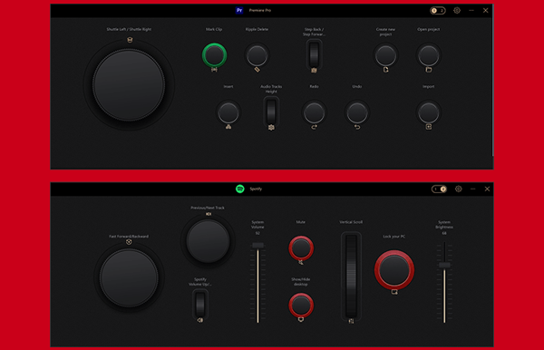Click the Open project folder icon
544x350 pixels.
429,70
